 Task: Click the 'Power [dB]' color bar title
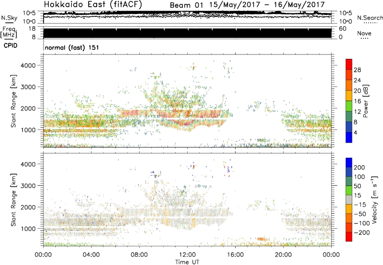366,101
